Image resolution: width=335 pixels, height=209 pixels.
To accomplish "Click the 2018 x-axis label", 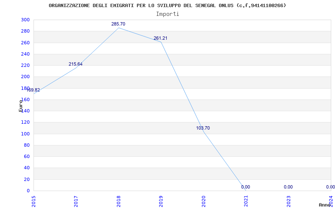I will point(119,201).
